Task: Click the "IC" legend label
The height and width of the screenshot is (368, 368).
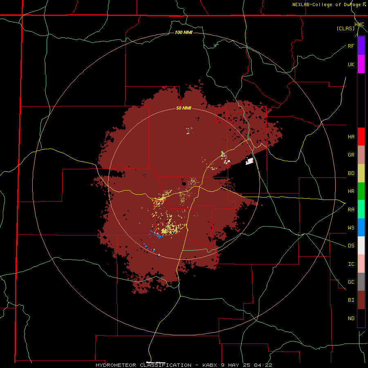Action: [x=351, y=264]
